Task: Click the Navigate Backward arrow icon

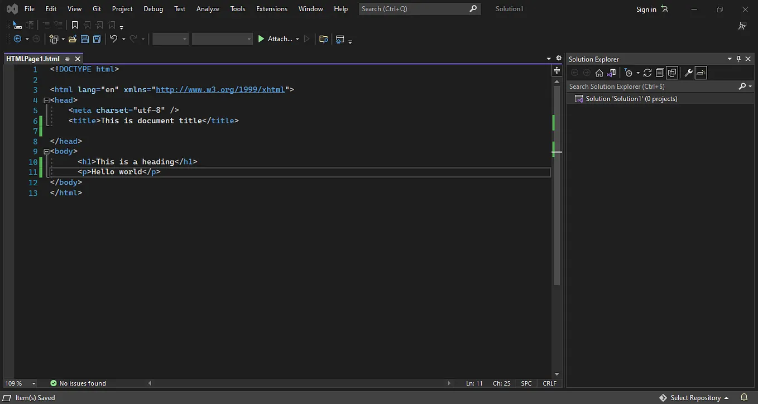Action: tap(17, 39)
